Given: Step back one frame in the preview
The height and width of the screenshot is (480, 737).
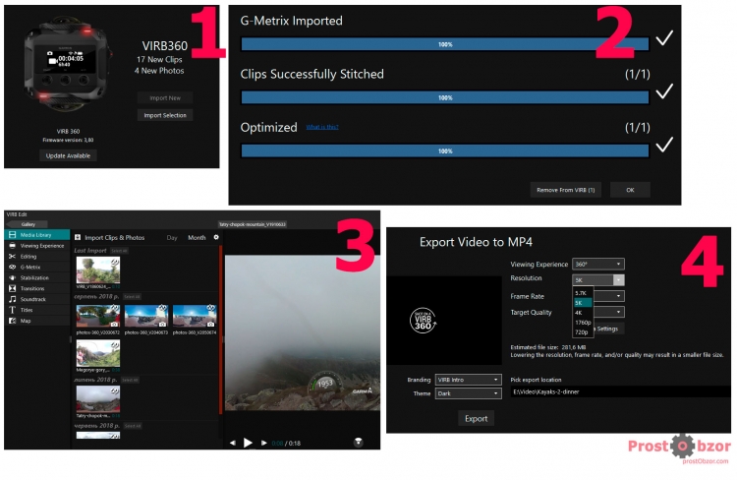Looking at the screenshot, I should (233, 443).
